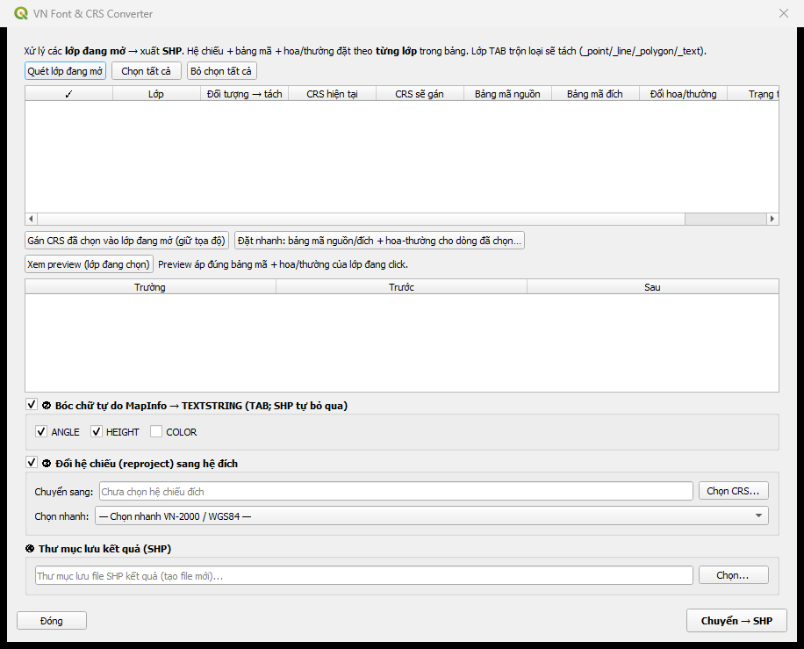Toggle 'Đổi hệ chiếu (reproject)' checkbox

click(x=32, y=463)
